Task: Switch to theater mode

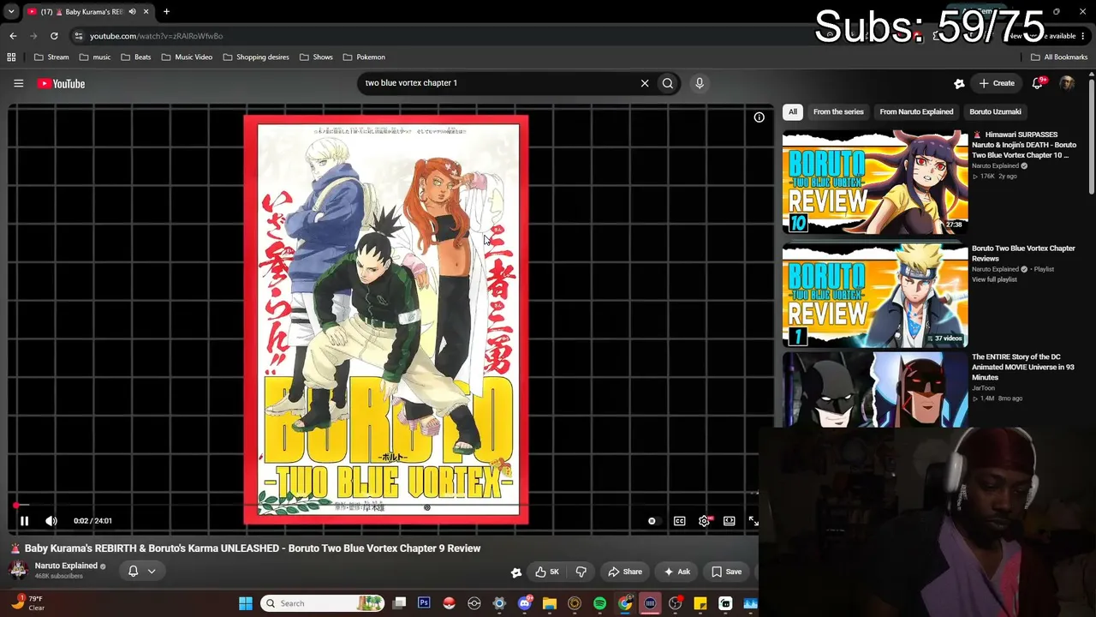Action: click(x=730, y=521)
